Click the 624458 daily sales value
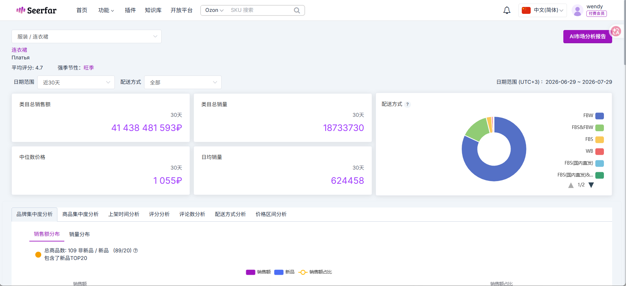 click(x=347, y=181)
